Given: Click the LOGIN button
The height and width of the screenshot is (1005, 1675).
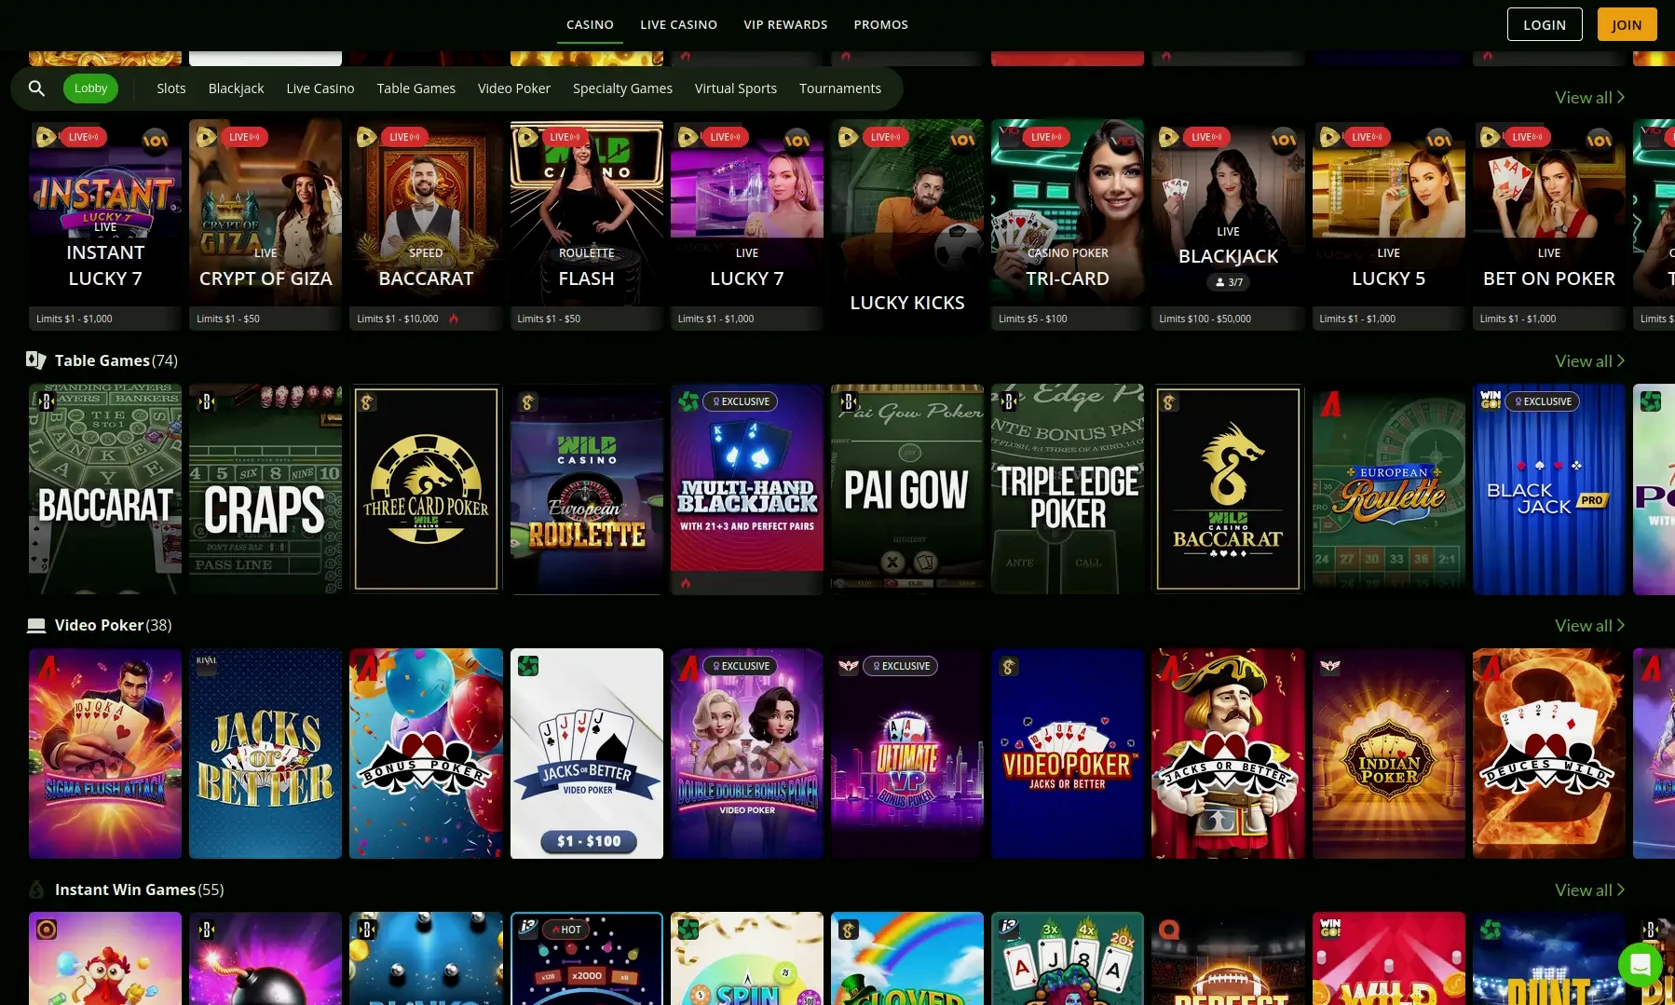Looking at the screenshot, I should (1544, 24).
